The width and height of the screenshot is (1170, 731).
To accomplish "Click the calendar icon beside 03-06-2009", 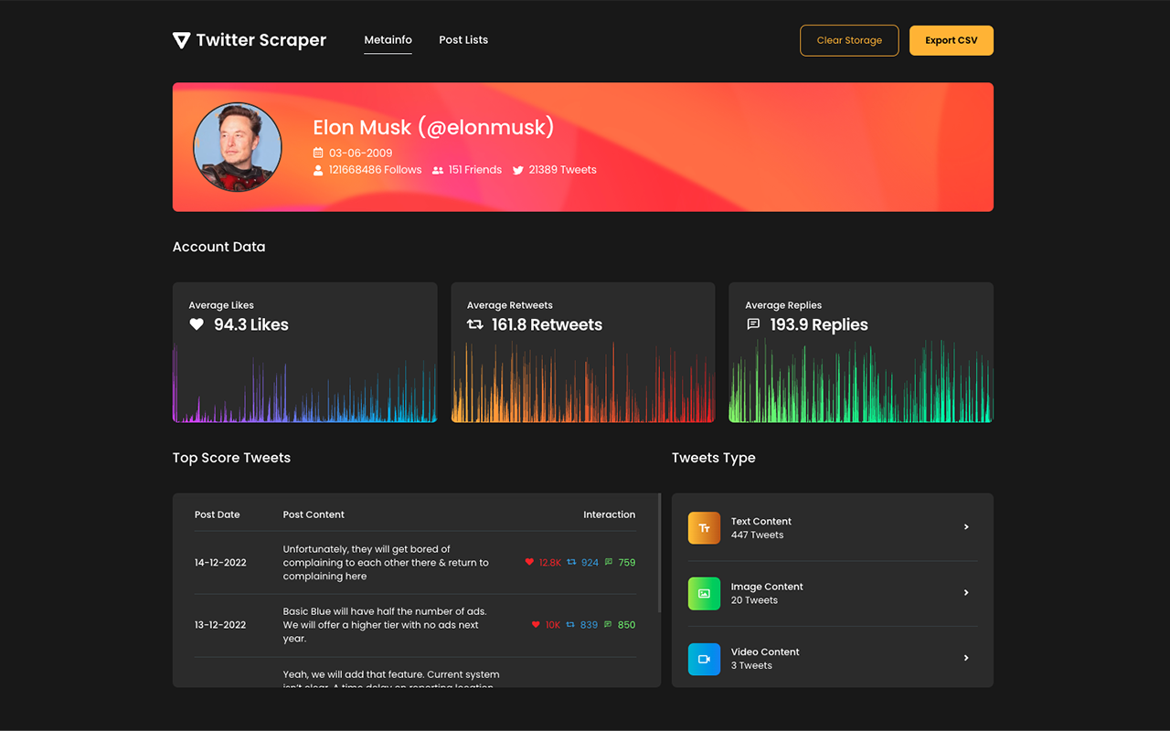I will point(318,154).
